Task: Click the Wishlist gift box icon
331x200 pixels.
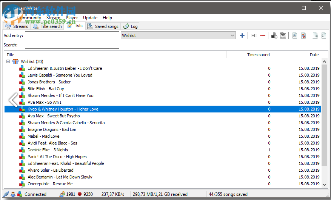Action: click(x=15, y=62)
